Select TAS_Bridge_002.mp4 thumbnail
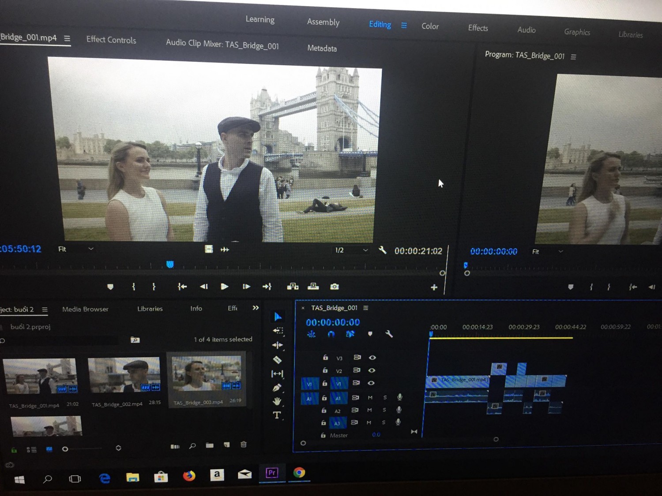The height and width of the screenshot is (496, 662). click(124, 375)
